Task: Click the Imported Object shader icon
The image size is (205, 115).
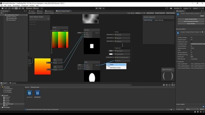Action: (178, 33)
